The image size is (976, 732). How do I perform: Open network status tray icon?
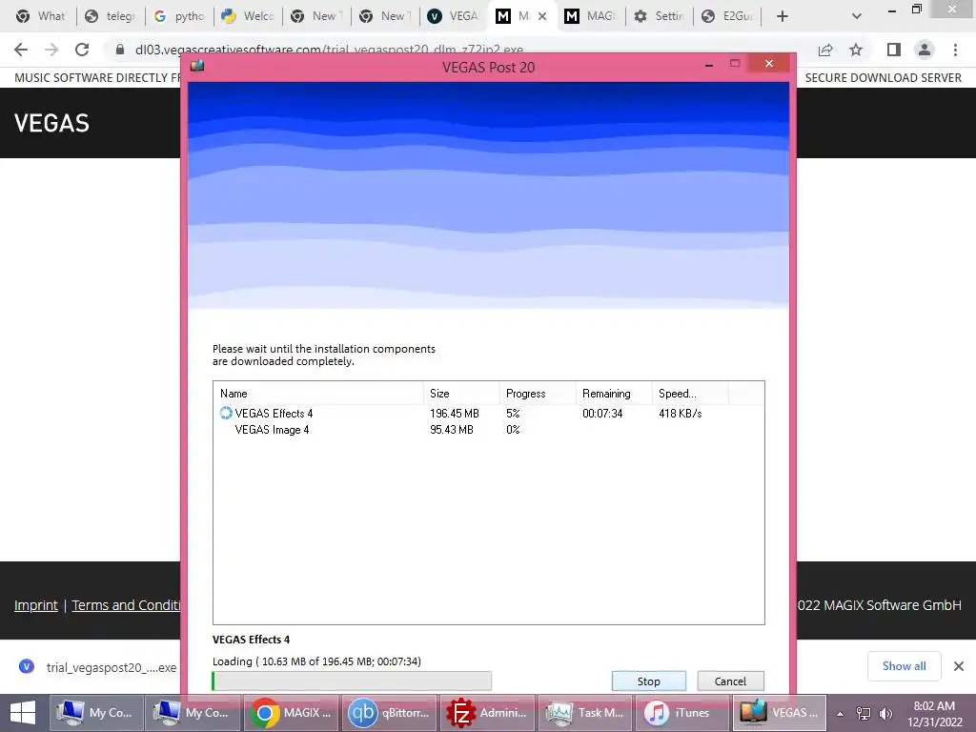[864, 713]
